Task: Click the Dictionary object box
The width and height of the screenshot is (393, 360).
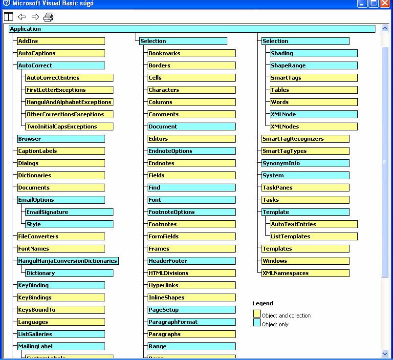Action: tap(69, 273)
